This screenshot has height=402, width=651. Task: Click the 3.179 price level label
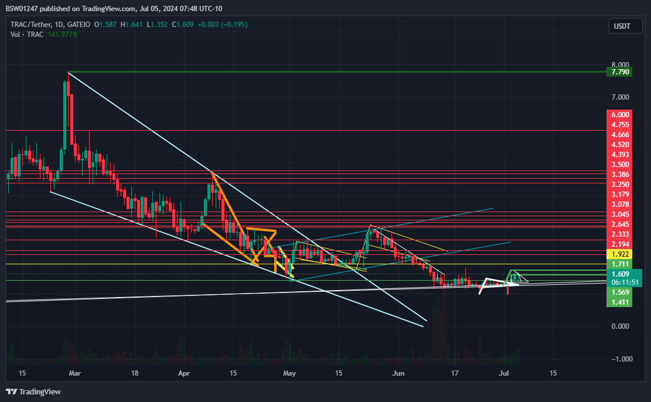point(619,195)
